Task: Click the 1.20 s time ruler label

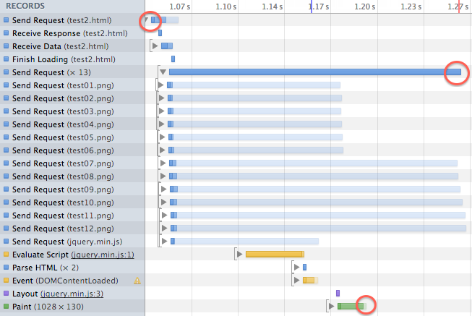Action: pos(364,7)
